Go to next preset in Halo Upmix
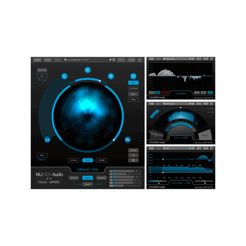 click(x=110, y=60)
